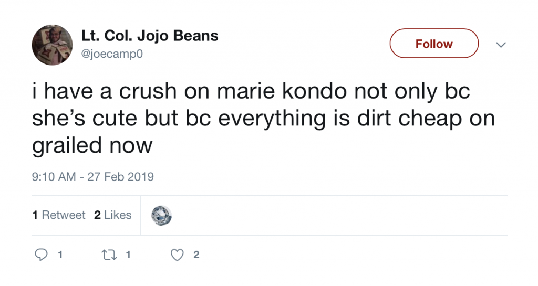This screenshot has width=538, height=286.
Task: Click the reply speech bubble icon
Action: tap(41, 255)
